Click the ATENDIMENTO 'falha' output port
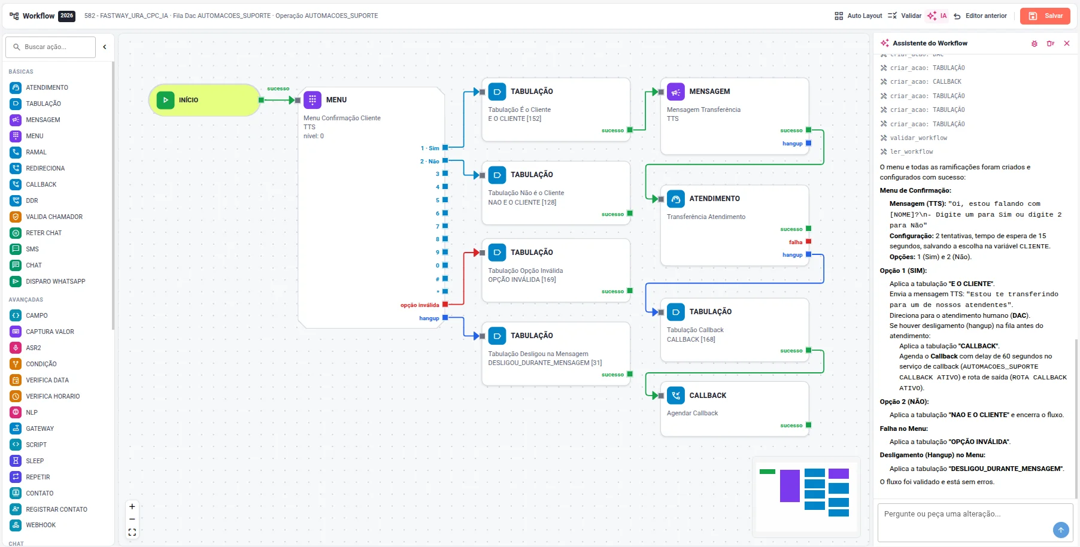This screenshot has height=547, width=1080. tap(808, 242)
